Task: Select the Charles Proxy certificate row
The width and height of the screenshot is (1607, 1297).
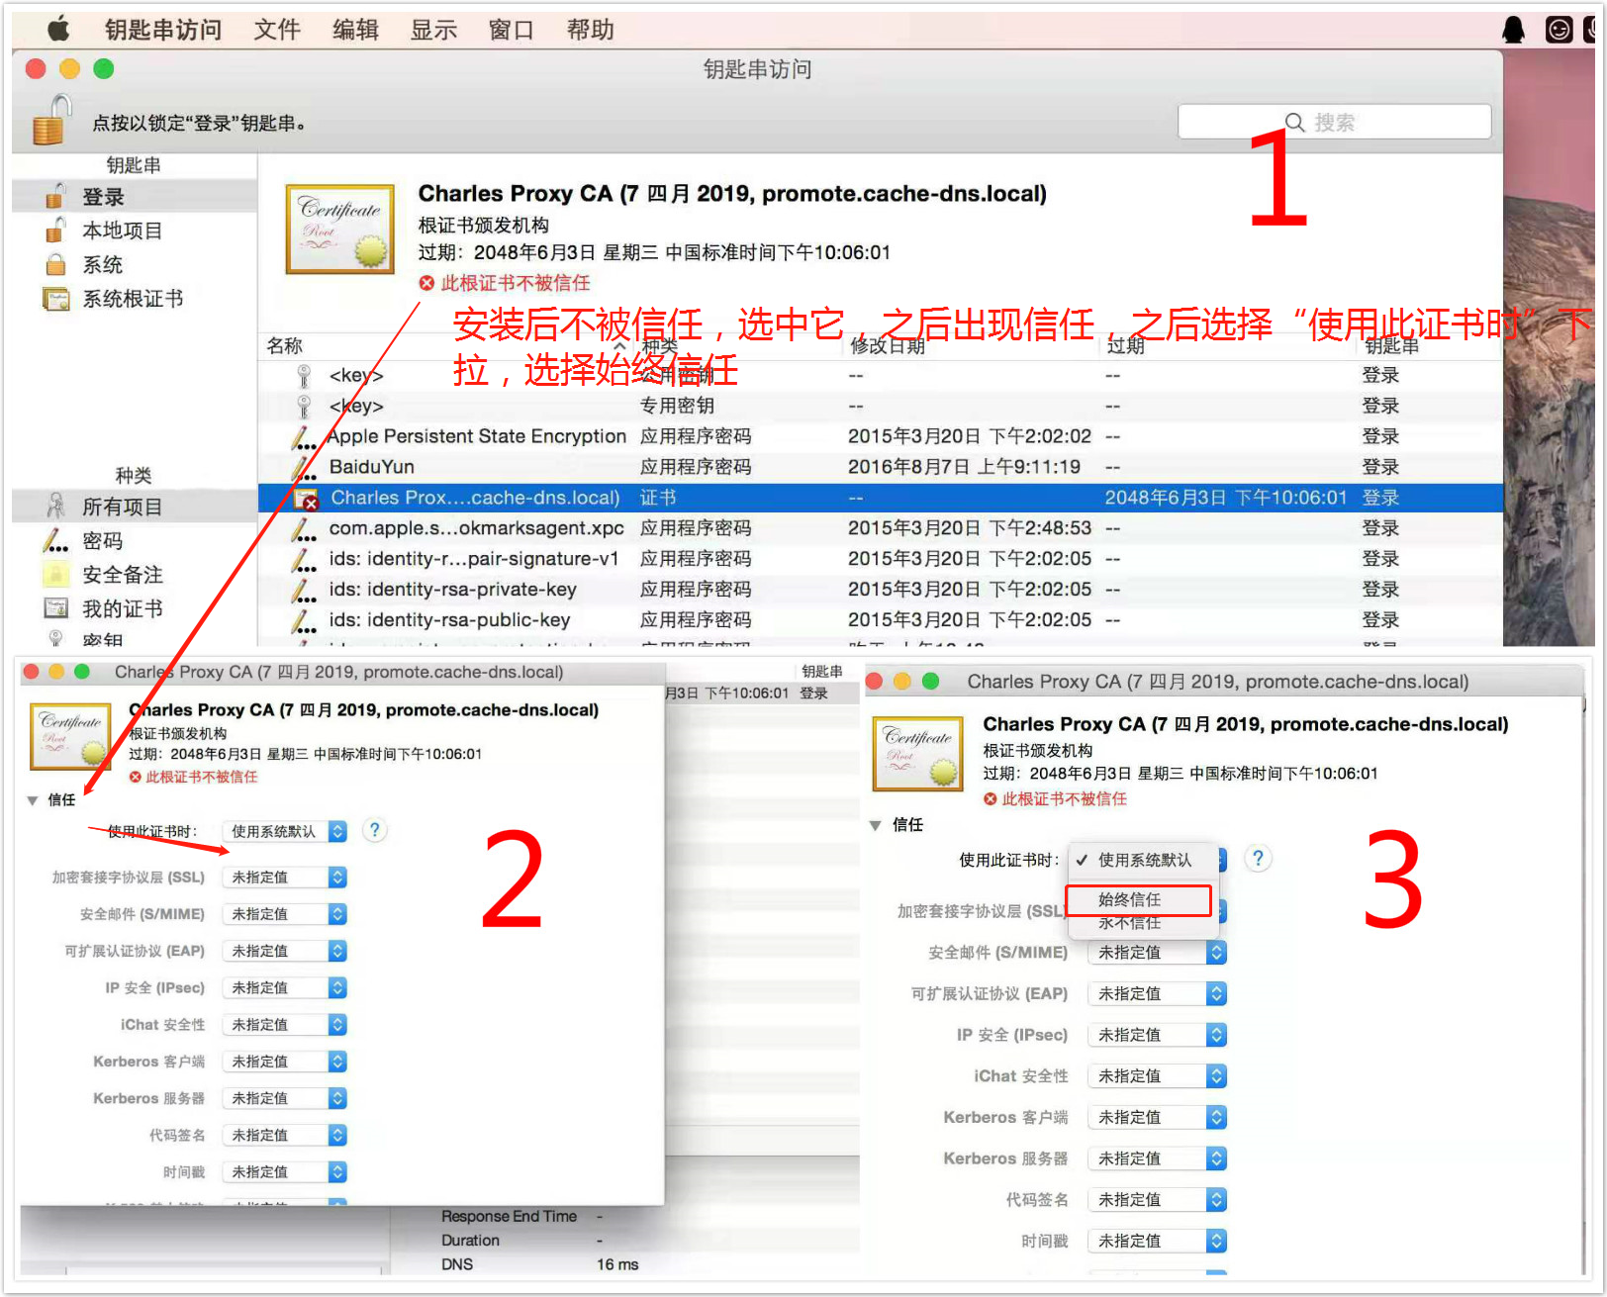Action: coord(880,498)
